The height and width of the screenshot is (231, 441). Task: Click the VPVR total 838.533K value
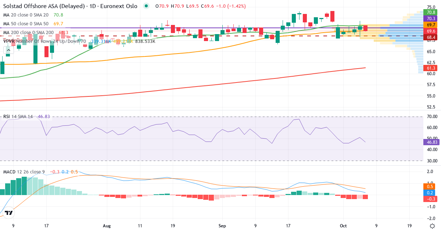coord(145,41)
